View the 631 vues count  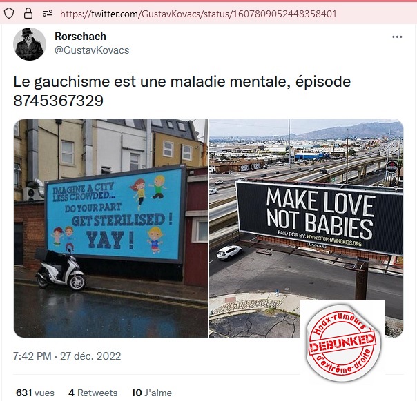(x=35, y=393)
